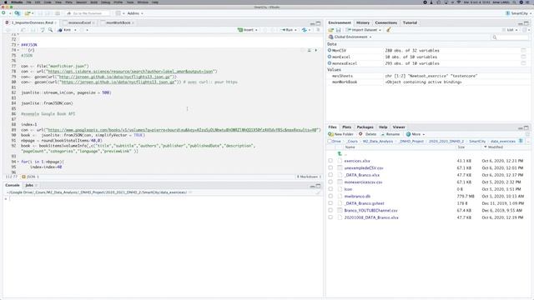Image resolution: width=534 pixels, height=300 pixels.
Task: Open the Apple menu in macOS menu bar
Action: coord(6,2)
